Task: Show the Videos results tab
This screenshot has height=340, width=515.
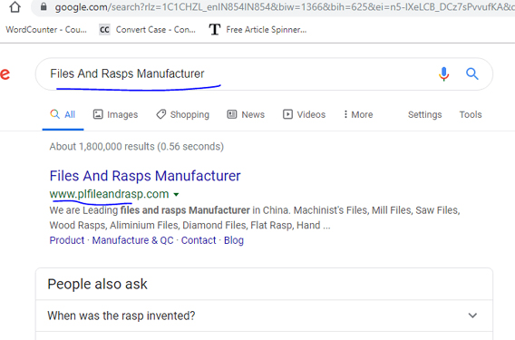Action: [x=304, y=114]
